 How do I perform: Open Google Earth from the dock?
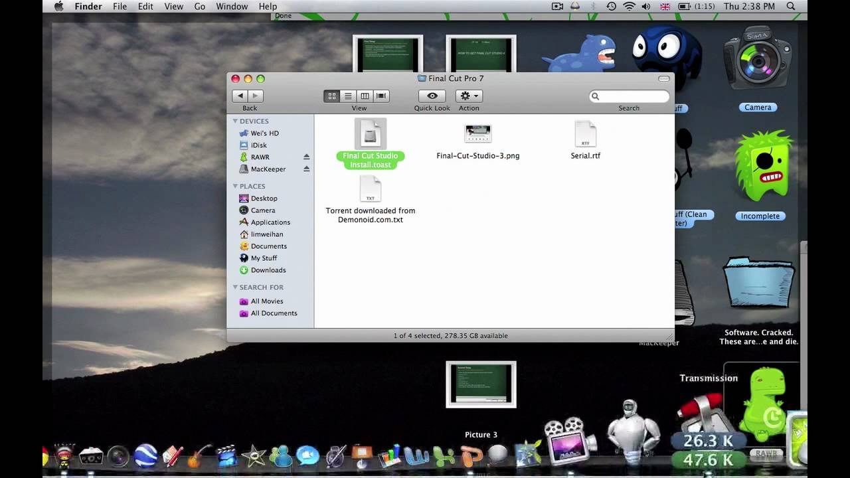pos(145,455)
